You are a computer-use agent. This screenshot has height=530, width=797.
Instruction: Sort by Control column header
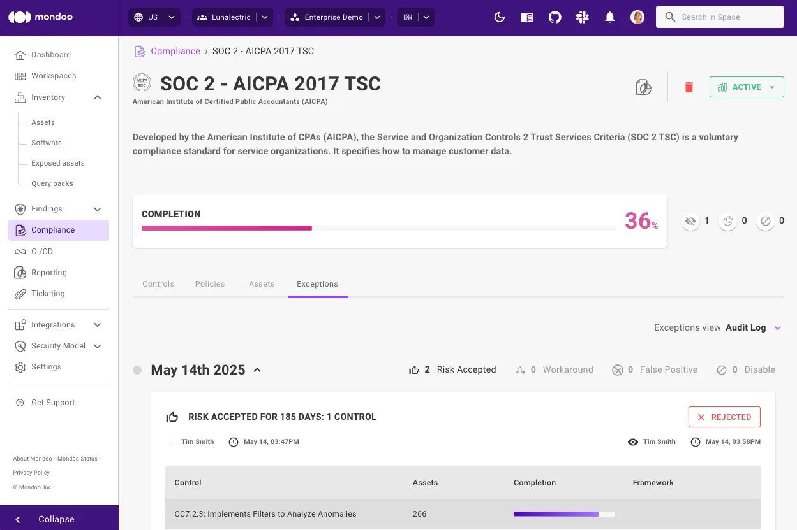click(188, 483)
